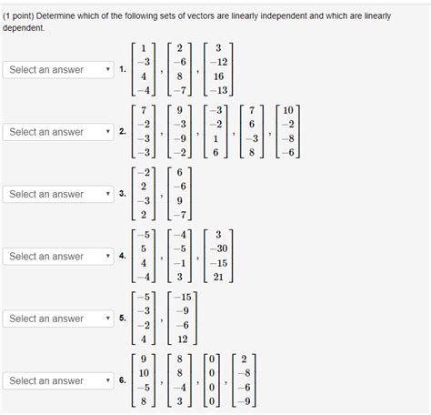This screenshot has width=431, height=415.
Task: Click the vector 9, -3, -9, -2 in set 2
Action: (180, 132)
